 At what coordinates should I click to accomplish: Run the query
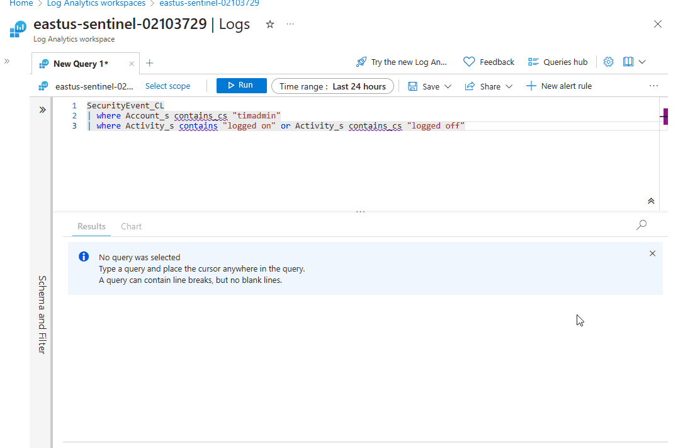[x=241, y=85]
